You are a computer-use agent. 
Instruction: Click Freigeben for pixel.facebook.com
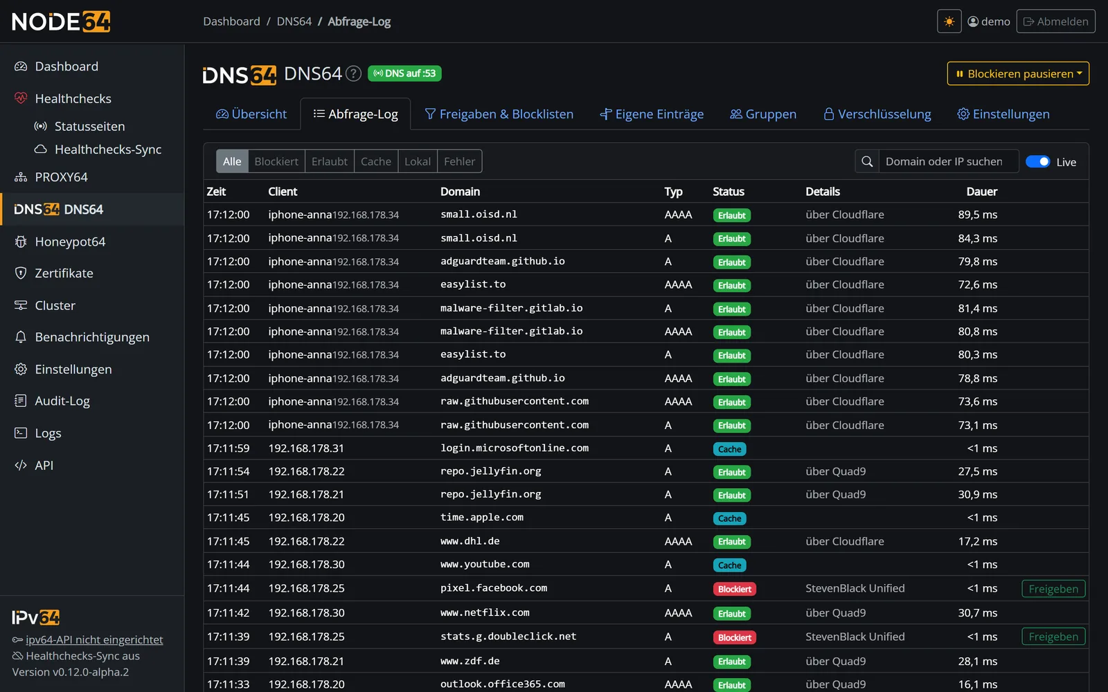pos(1053,589)
